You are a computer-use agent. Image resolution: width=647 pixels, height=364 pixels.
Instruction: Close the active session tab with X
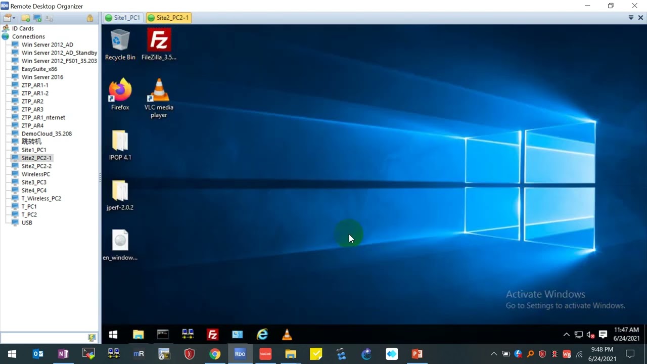[x=640, y=18]
